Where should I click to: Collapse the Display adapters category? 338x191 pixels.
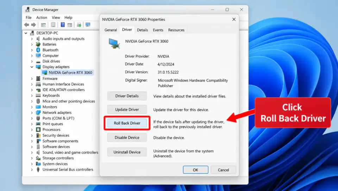pos(32,67)
